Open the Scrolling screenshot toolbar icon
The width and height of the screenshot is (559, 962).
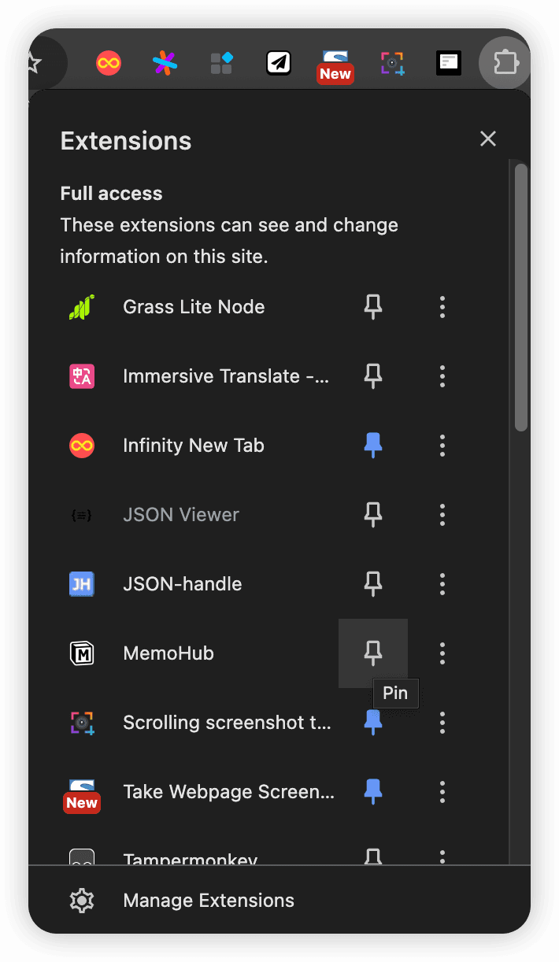coord(392,62)
